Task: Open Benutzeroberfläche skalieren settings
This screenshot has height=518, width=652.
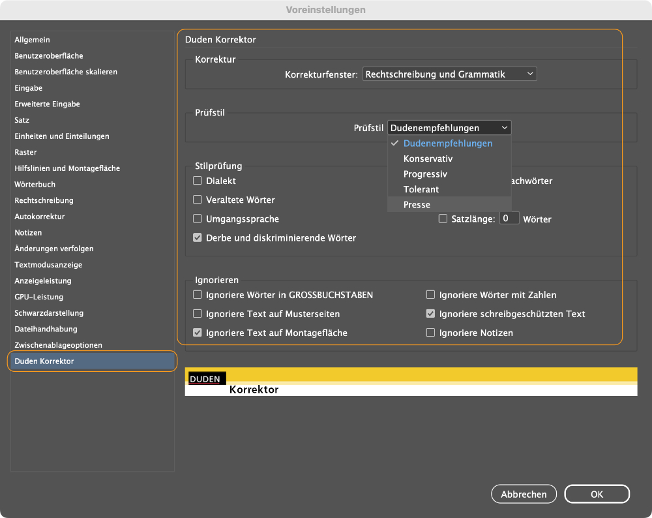Action: pos(66,72)
